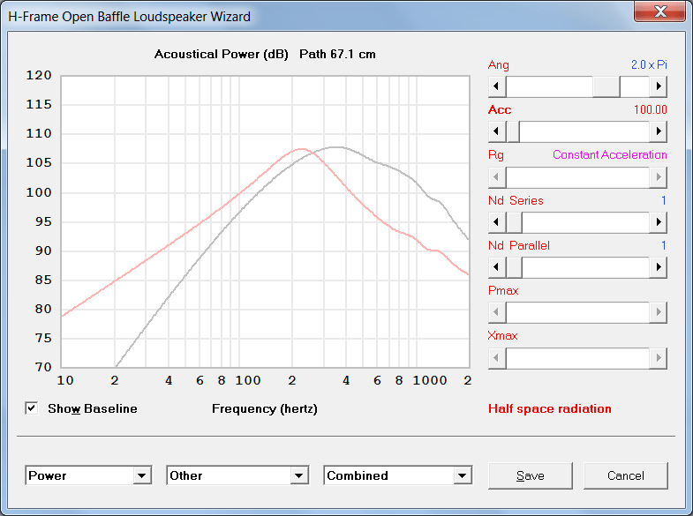The height and width of the screenshot is (516, 693).
Task: Click the Acc slider thumb
Action: [513, 131]
